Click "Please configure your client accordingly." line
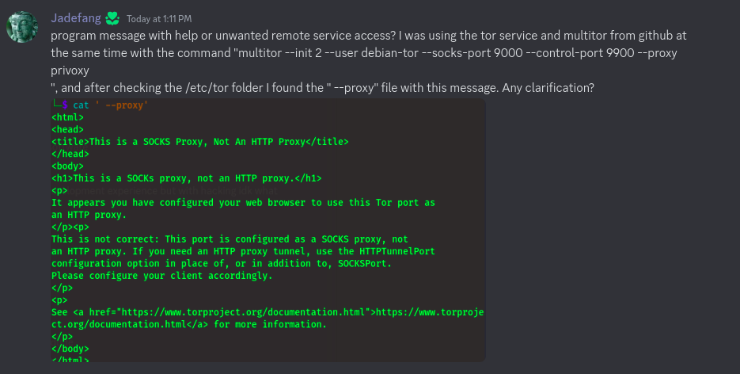The height and width of the screenshot is (374, 740). click(x=162, y=276)
